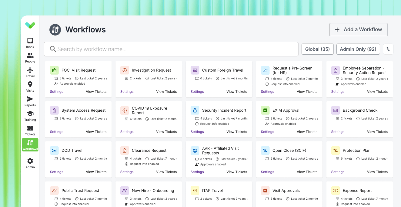Click the Expense Report workflow title

tap(357, 191)
